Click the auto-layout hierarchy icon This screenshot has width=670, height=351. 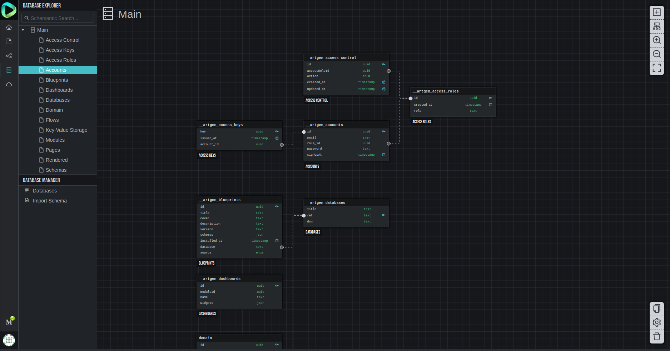pyautogui.click(x=656, y=26)
